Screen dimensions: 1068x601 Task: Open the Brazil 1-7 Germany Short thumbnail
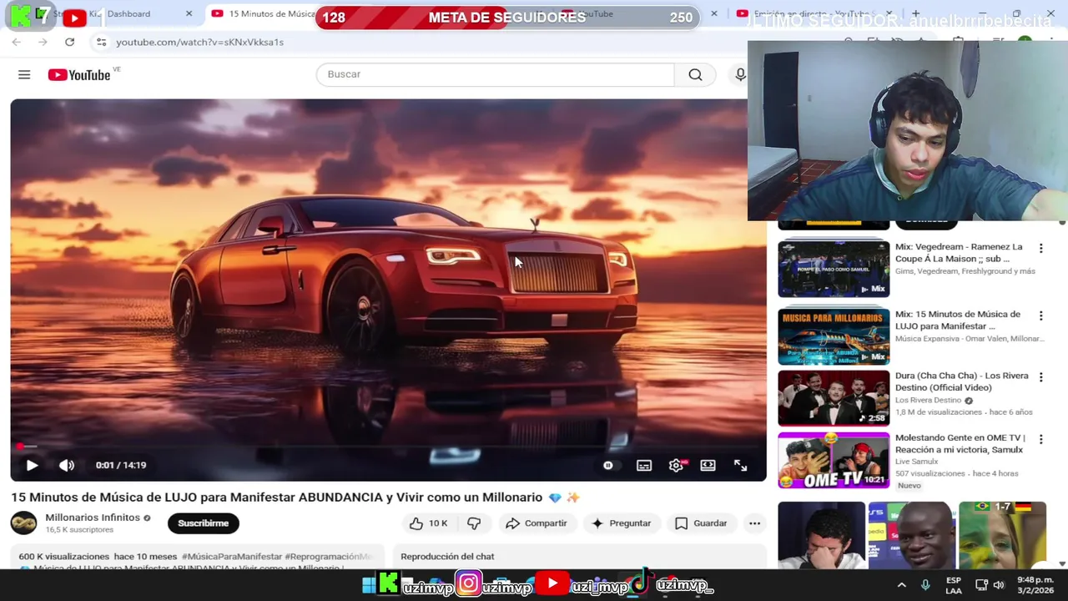[1002, 535]
